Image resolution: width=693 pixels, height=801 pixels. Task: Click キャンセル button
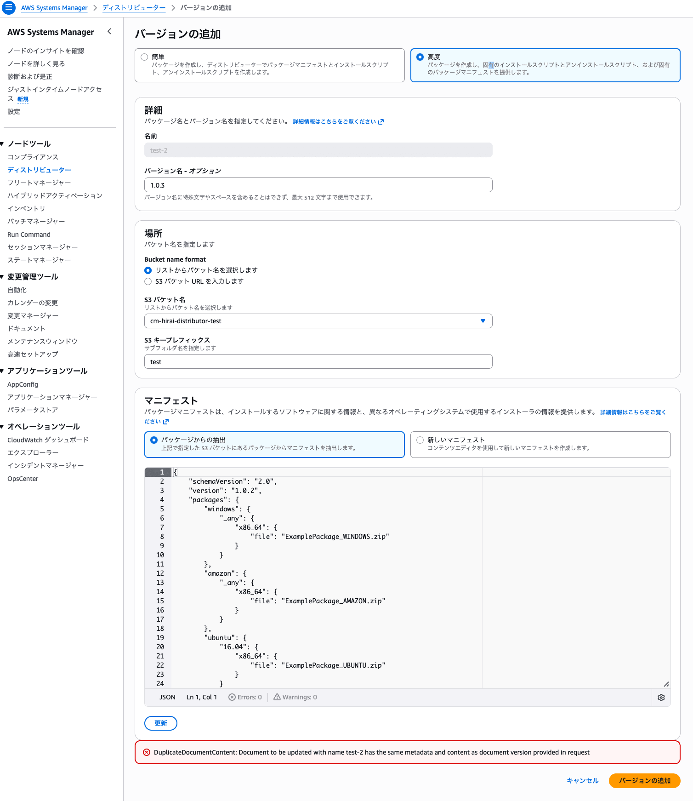583,781
